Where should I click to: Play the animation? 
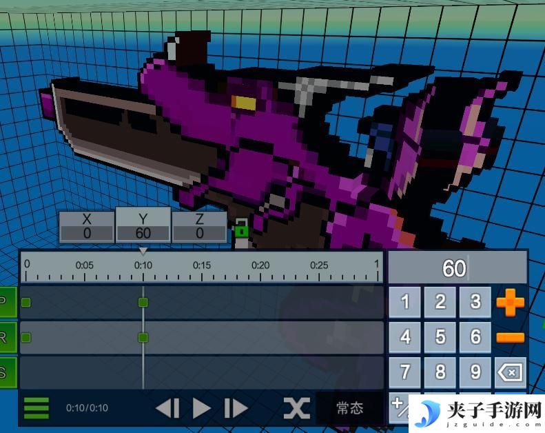[202, 408]
